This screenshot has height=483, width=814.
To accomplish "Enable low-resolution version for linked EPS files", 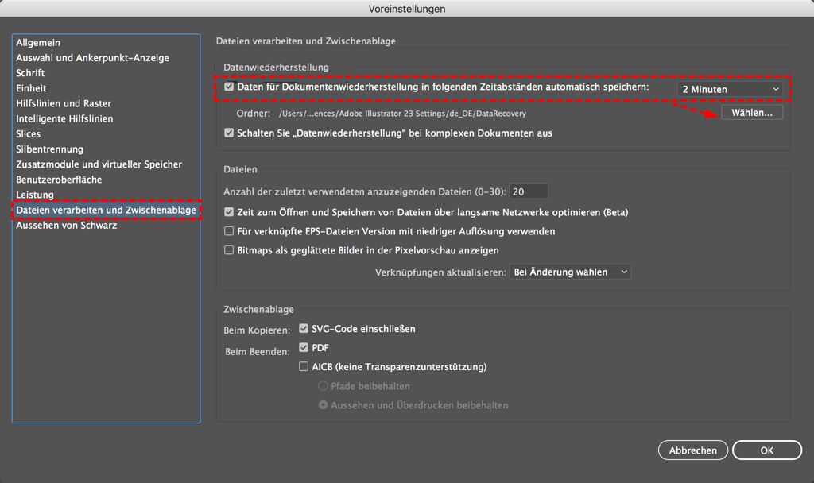I will tap(229, 231).
